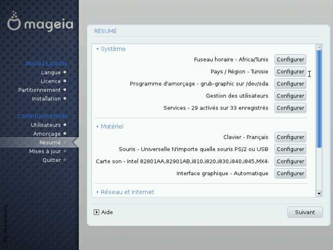Configure the Fuseau horaire Africa/Tunis setting

click(290, 60)
